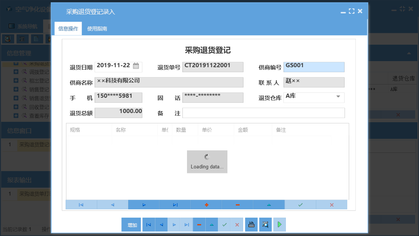Confirm record with green checkmark icon
Screen dimensions: 419x236
click(224, 225)
